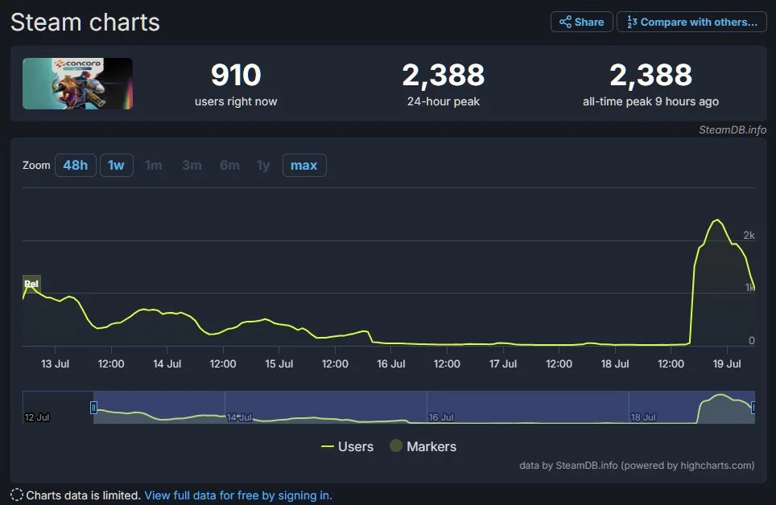Click the limited data circle icon
Screen dimensions: 776x505
click(17, 495)
